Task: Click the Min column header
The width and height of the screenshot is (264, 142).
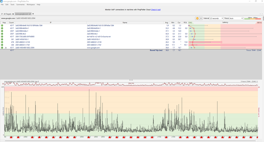Action: pyautogui.click(x=173, y=23)
